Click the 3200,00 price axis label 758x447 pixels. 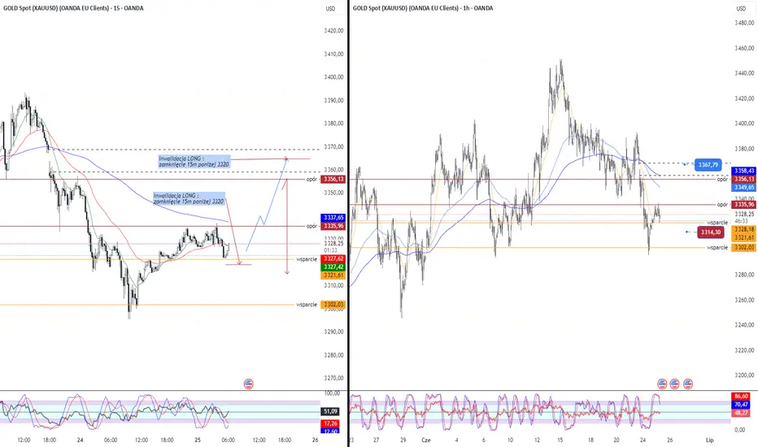point(744,375)
